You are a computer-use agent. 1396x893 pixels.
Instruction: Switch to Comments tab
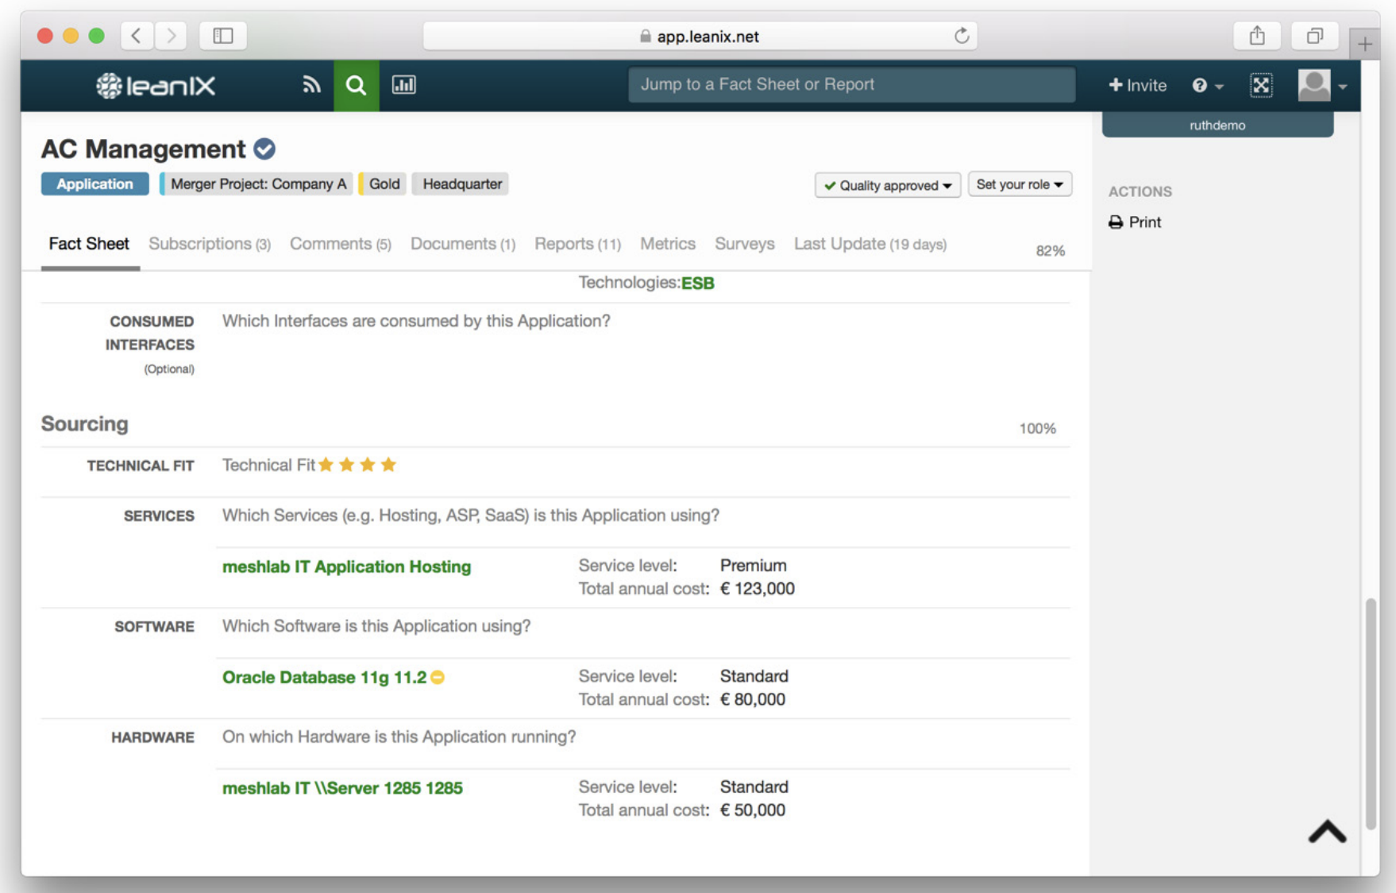coord(341,244)
